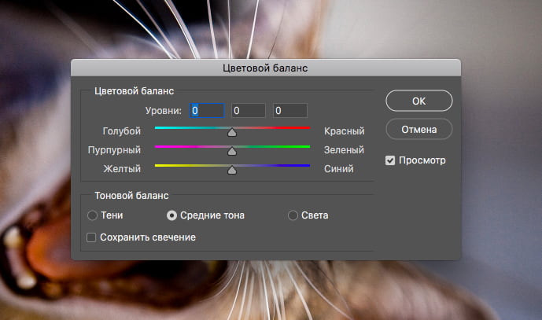This screenshot has height=320, width=542.
Task: Click the Уровни label text
Action: click(164, 111)
